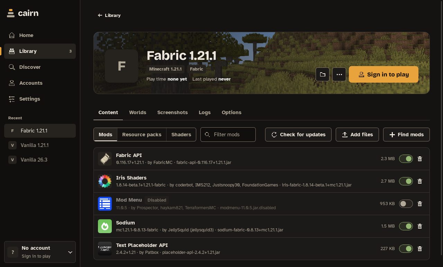
Task: Click the Sign in to play button
Action: click(383, 74)
